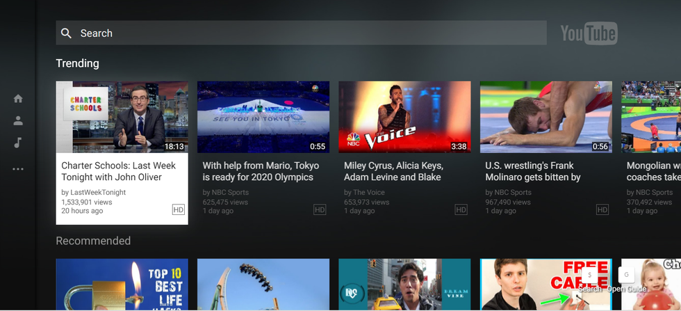Click 'With help from Mario, Tokyo' title
This screenshot has height=311, width=681.
261,171
